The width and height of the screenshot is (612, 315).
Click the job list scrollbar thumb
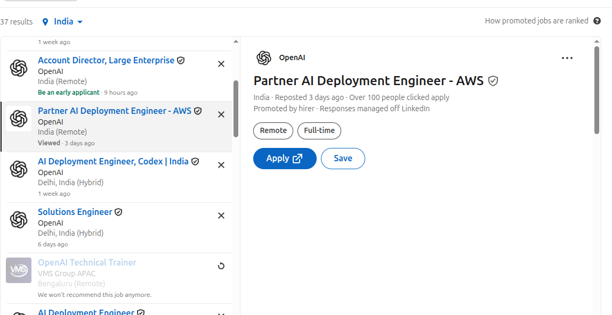click(x=236, y=109)
